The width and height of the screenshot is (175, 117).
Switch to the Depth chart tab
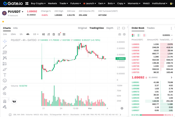pos(110,28)
